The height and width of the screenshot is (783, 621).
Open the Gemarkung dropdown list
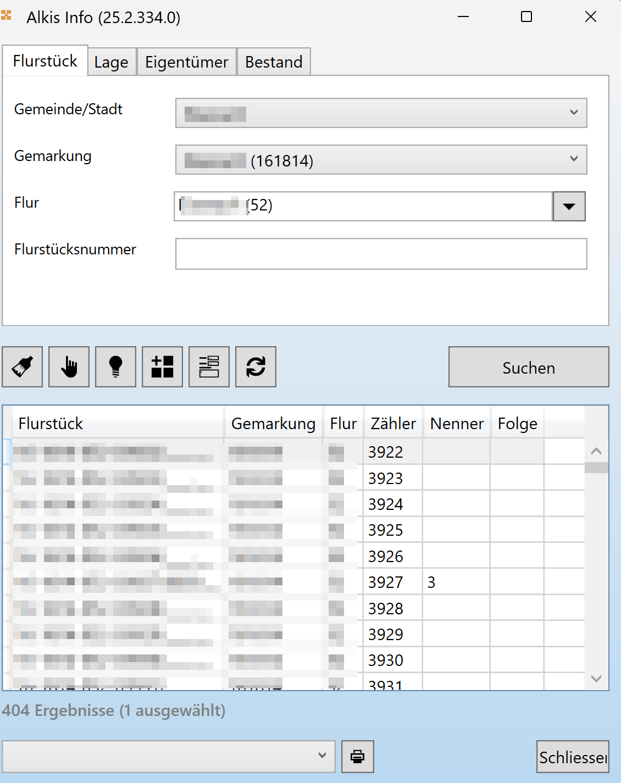(573, 159)
